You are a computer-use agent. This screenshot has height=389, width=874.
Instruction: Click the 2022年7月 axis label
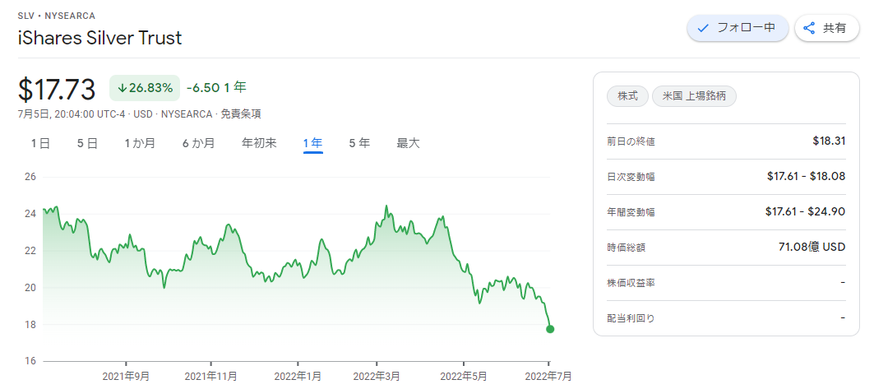[548, 376]
